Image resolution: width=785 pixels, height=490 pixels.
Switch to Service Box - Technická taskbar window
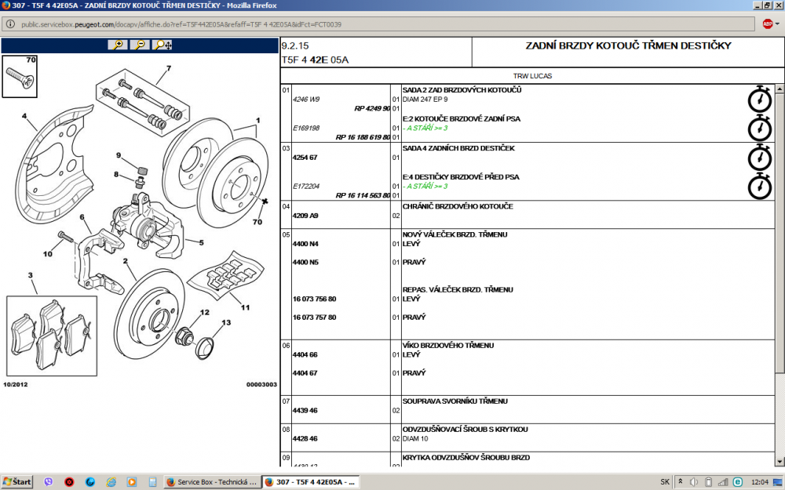(212, 482)
